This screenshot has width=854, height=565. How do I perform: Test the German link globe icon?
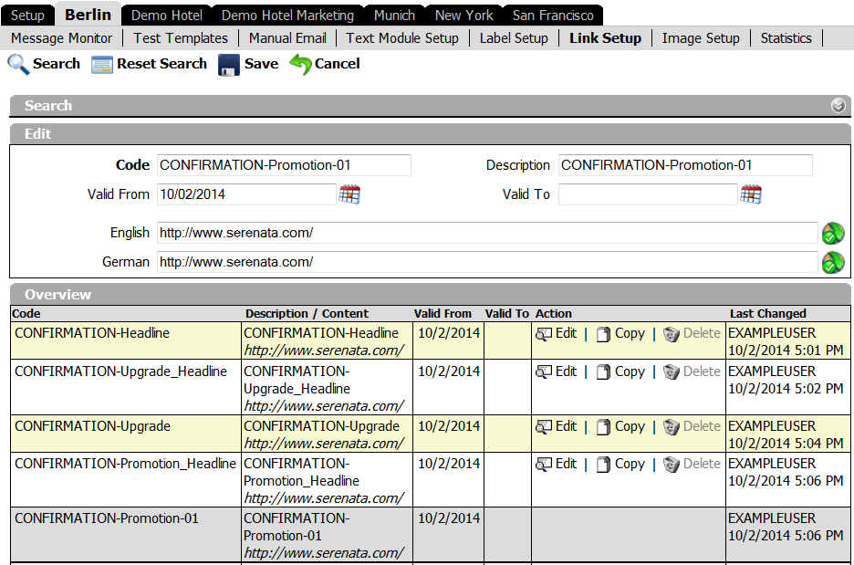pos(833,263)
